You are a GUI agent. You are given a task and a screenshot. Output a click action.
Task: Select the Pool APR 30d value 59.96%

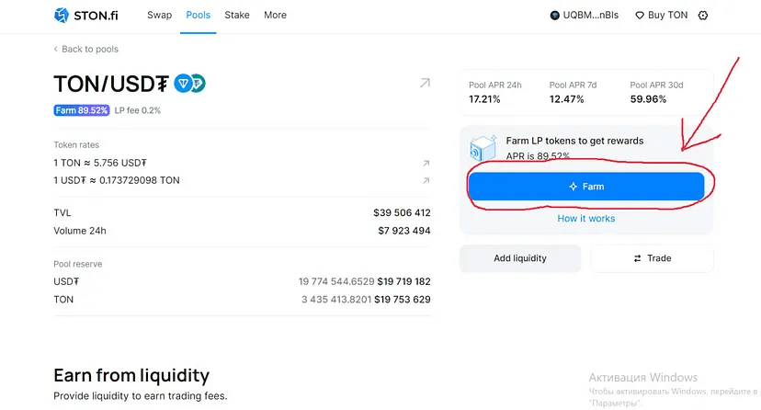coord(648,99)
